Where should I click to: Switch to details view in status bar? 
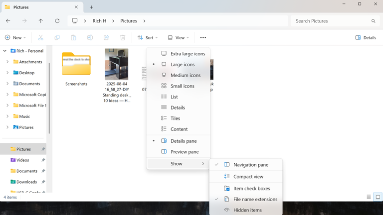click(369, 197)
